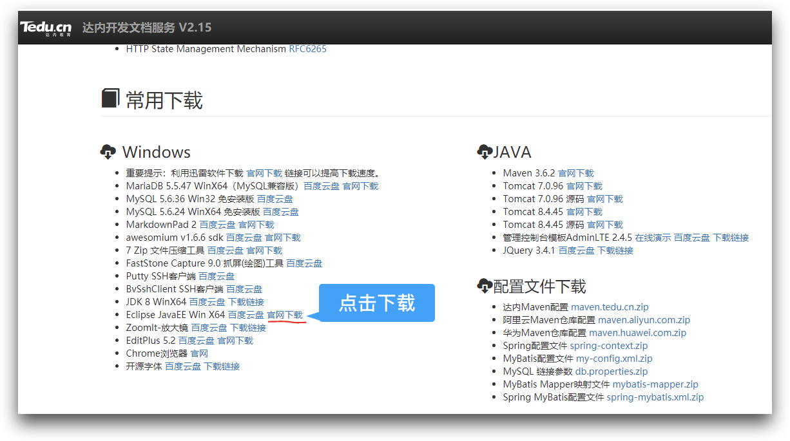Screen dimensions: 790x441
Task: Open MySQL 5.6.36 Win32 百度云盘 link
Action: coord(275,199)
